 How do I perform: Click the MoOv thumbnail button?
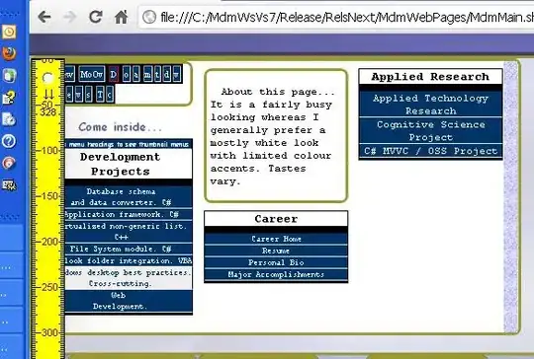pyautogui.click(x=91, y=74)
